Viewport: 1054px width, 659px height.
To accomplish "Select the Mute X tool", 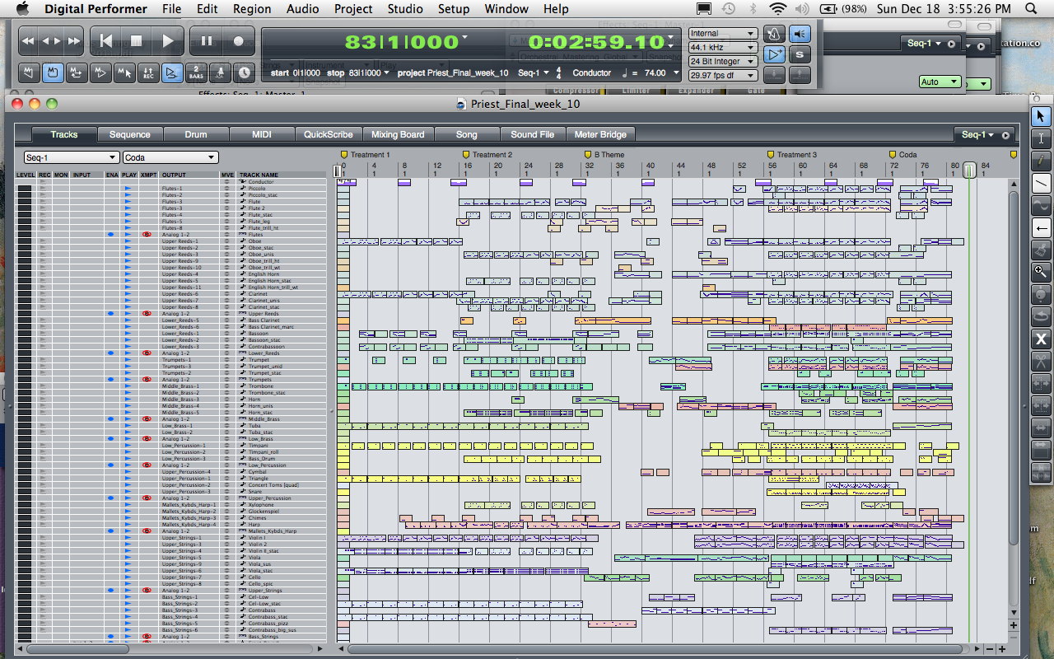I will [x=1041, y=339].
